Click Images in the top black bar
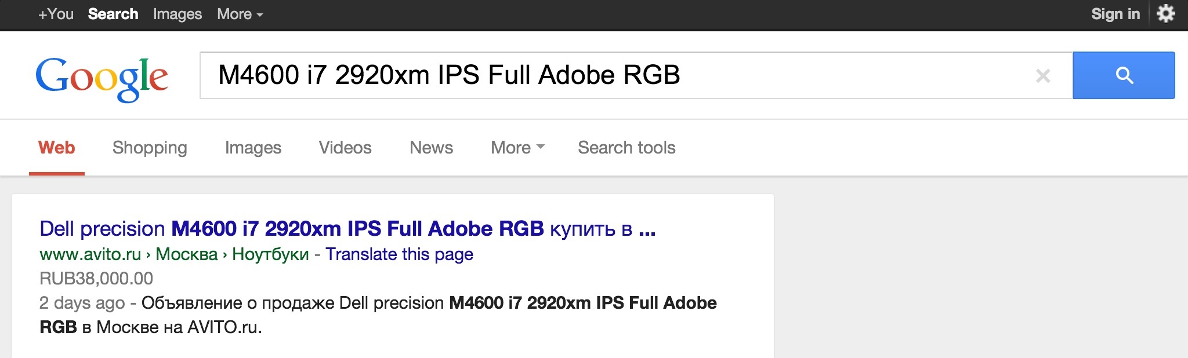Viewport: 1188px width, 358px height. (178, 14)
